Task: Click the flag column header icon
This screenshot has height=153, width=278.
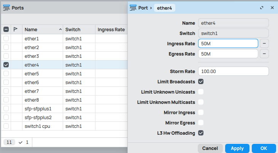Action: 16,29
